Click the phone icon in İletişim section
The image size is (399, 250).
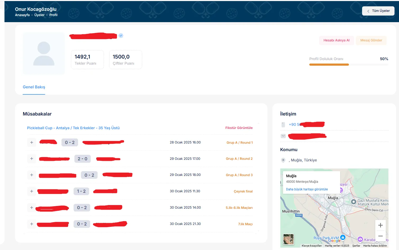pos(283,125)
